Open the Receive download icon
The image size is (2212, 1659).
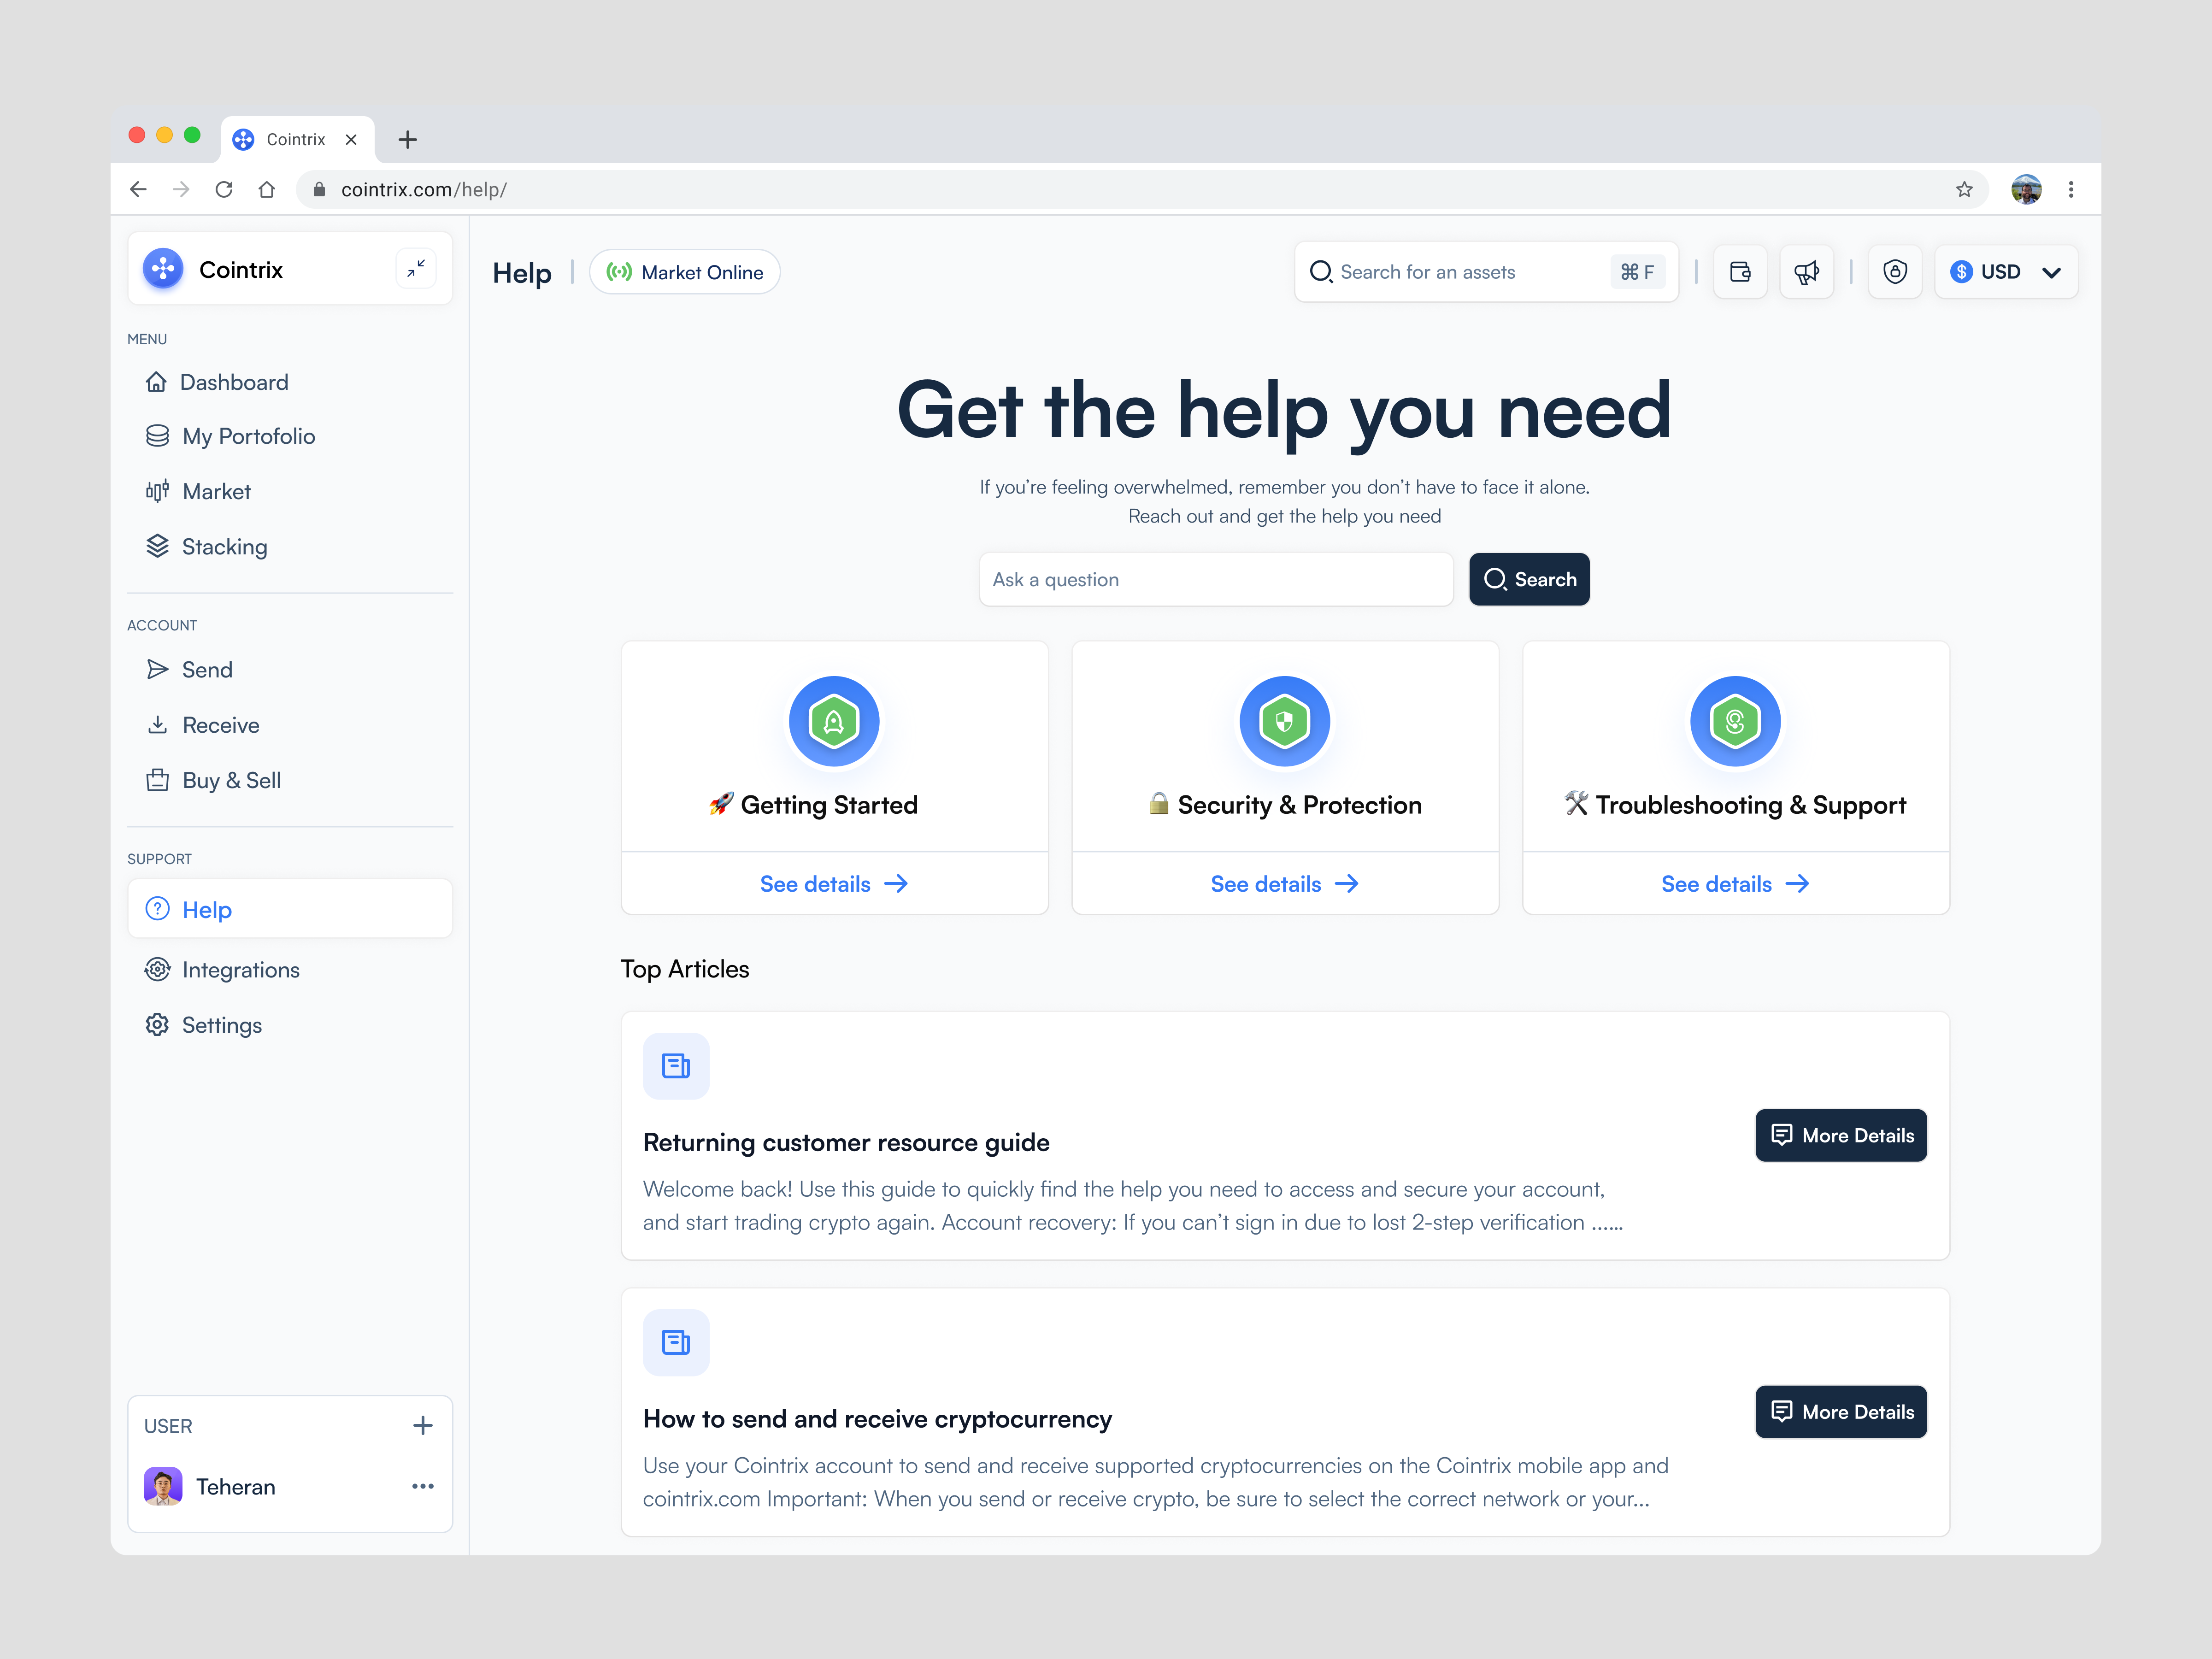(x=157, y=724)
